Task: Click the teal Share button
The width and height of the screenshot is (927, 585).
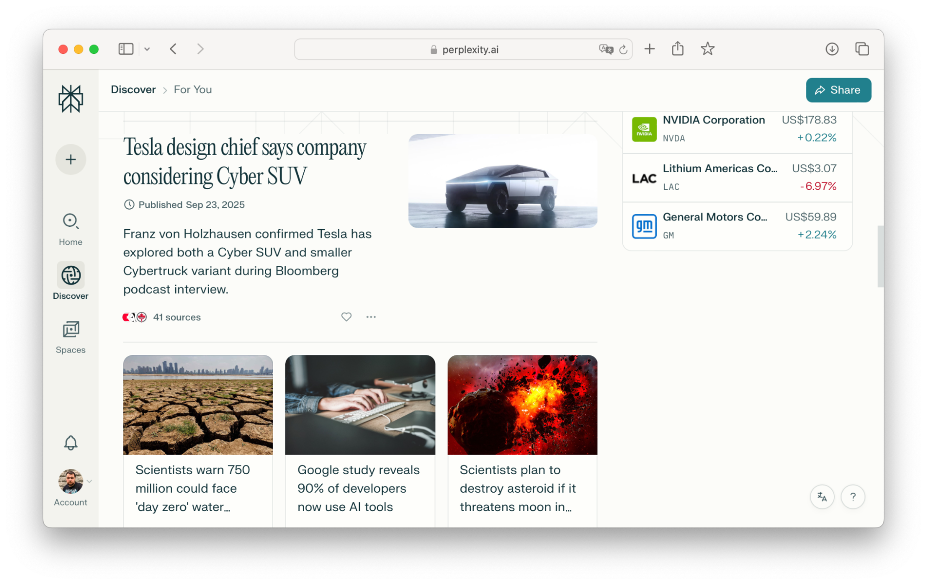Action: (x=838, y=90)
